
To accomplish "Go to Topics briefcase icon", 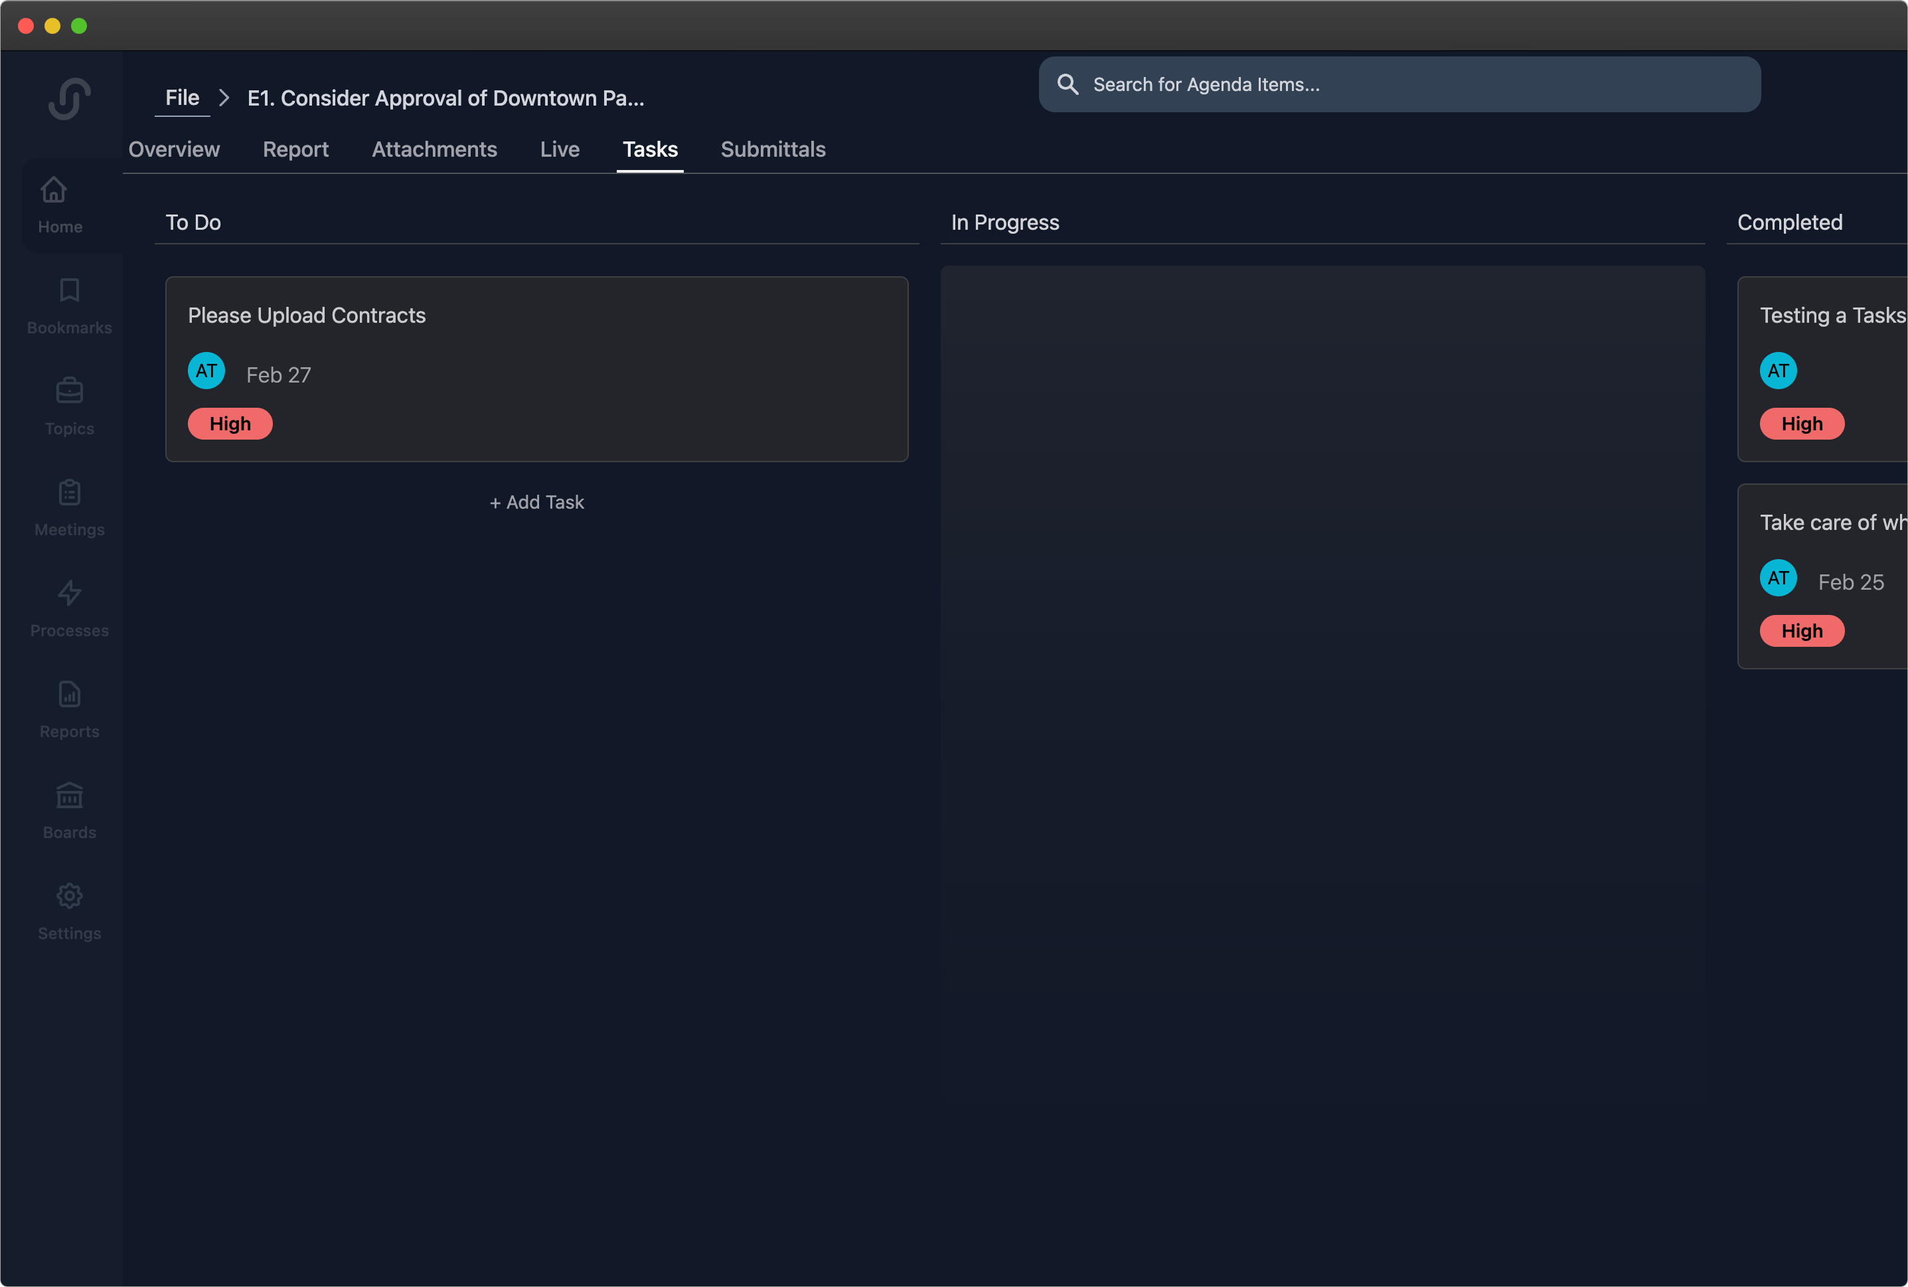I will click(x=69, y=392).
